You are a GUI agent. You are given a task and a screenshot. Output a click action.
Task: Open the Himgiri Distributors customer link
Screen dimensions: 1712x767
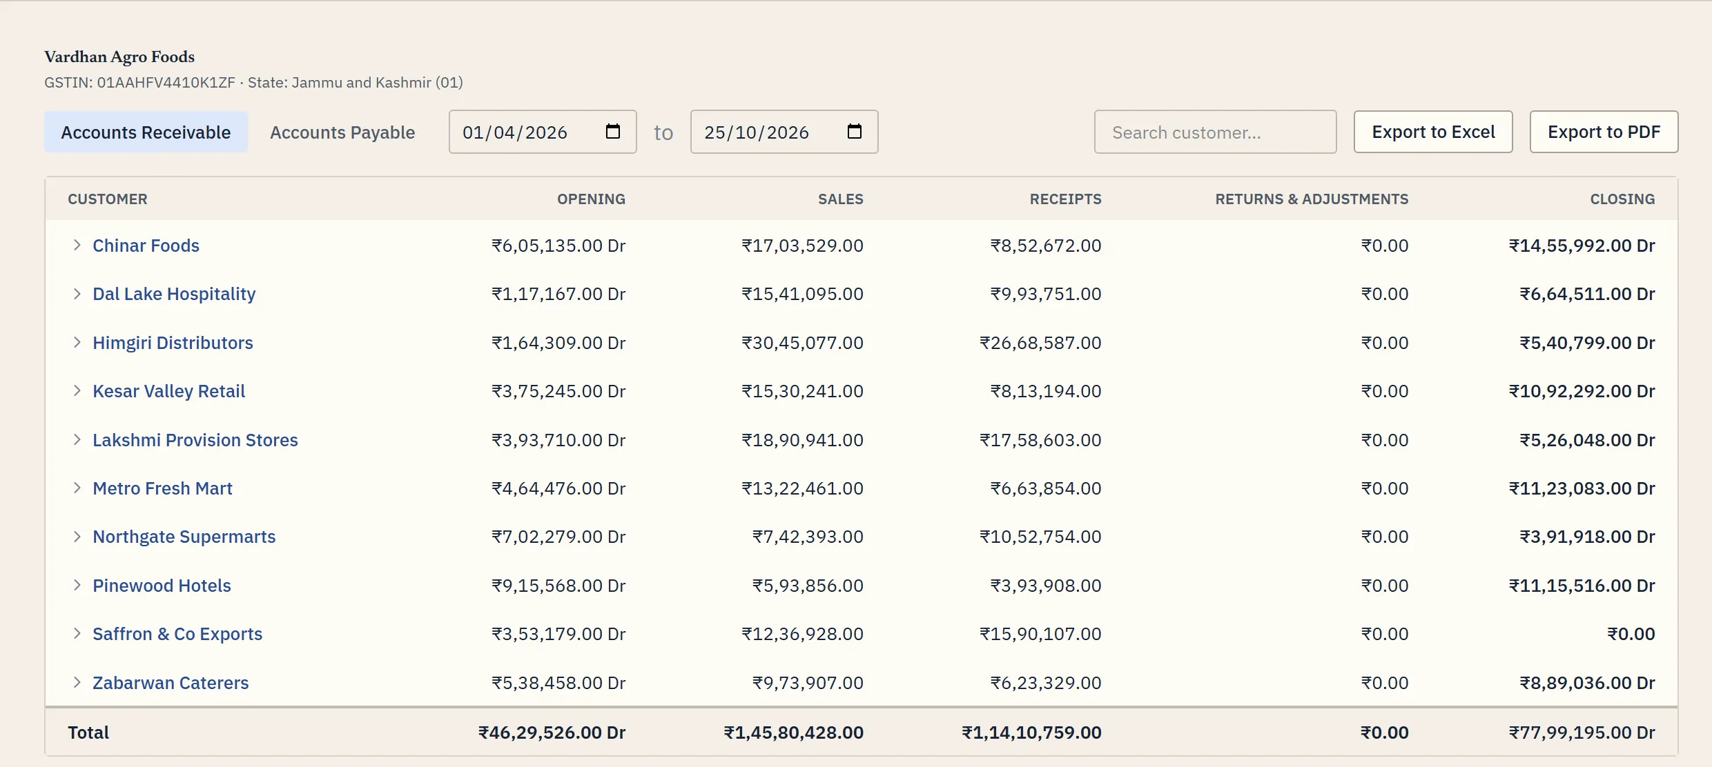coord(173,343)
